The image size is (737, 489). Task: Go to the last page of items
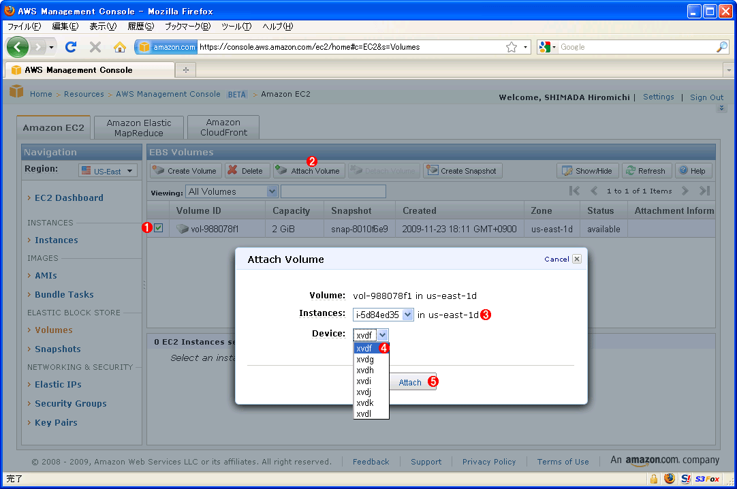[x=704, y=191]
